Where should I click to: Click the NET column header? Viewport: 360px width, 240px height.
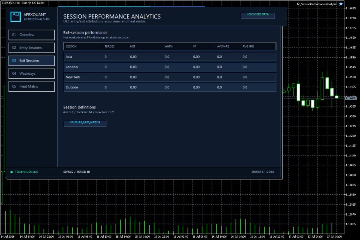[x=133, y=46]
